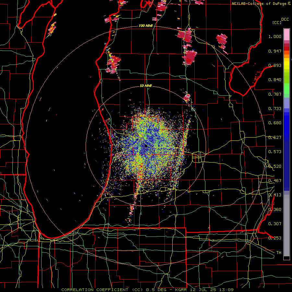Select the 0.413 legend value

pos(275,195)
